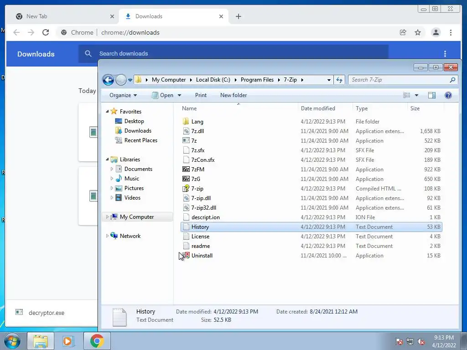Select the readme text file icon
467x350 pixels.
[186, 246]
